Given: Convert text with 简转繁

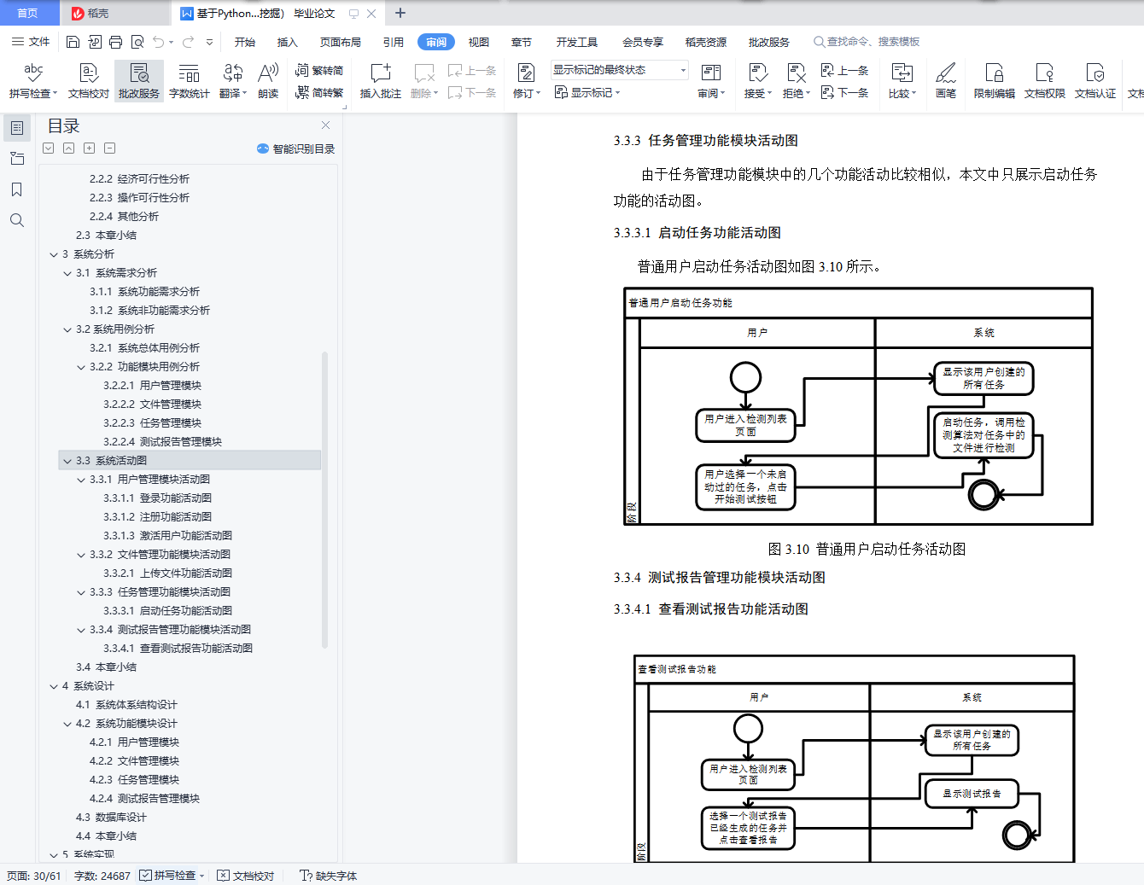Looking at the screenshot, I should click(x=318, y=92).
